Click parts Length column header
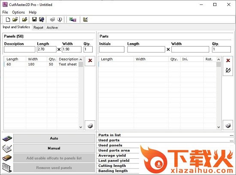236x175 pixels. pos(116,59)
